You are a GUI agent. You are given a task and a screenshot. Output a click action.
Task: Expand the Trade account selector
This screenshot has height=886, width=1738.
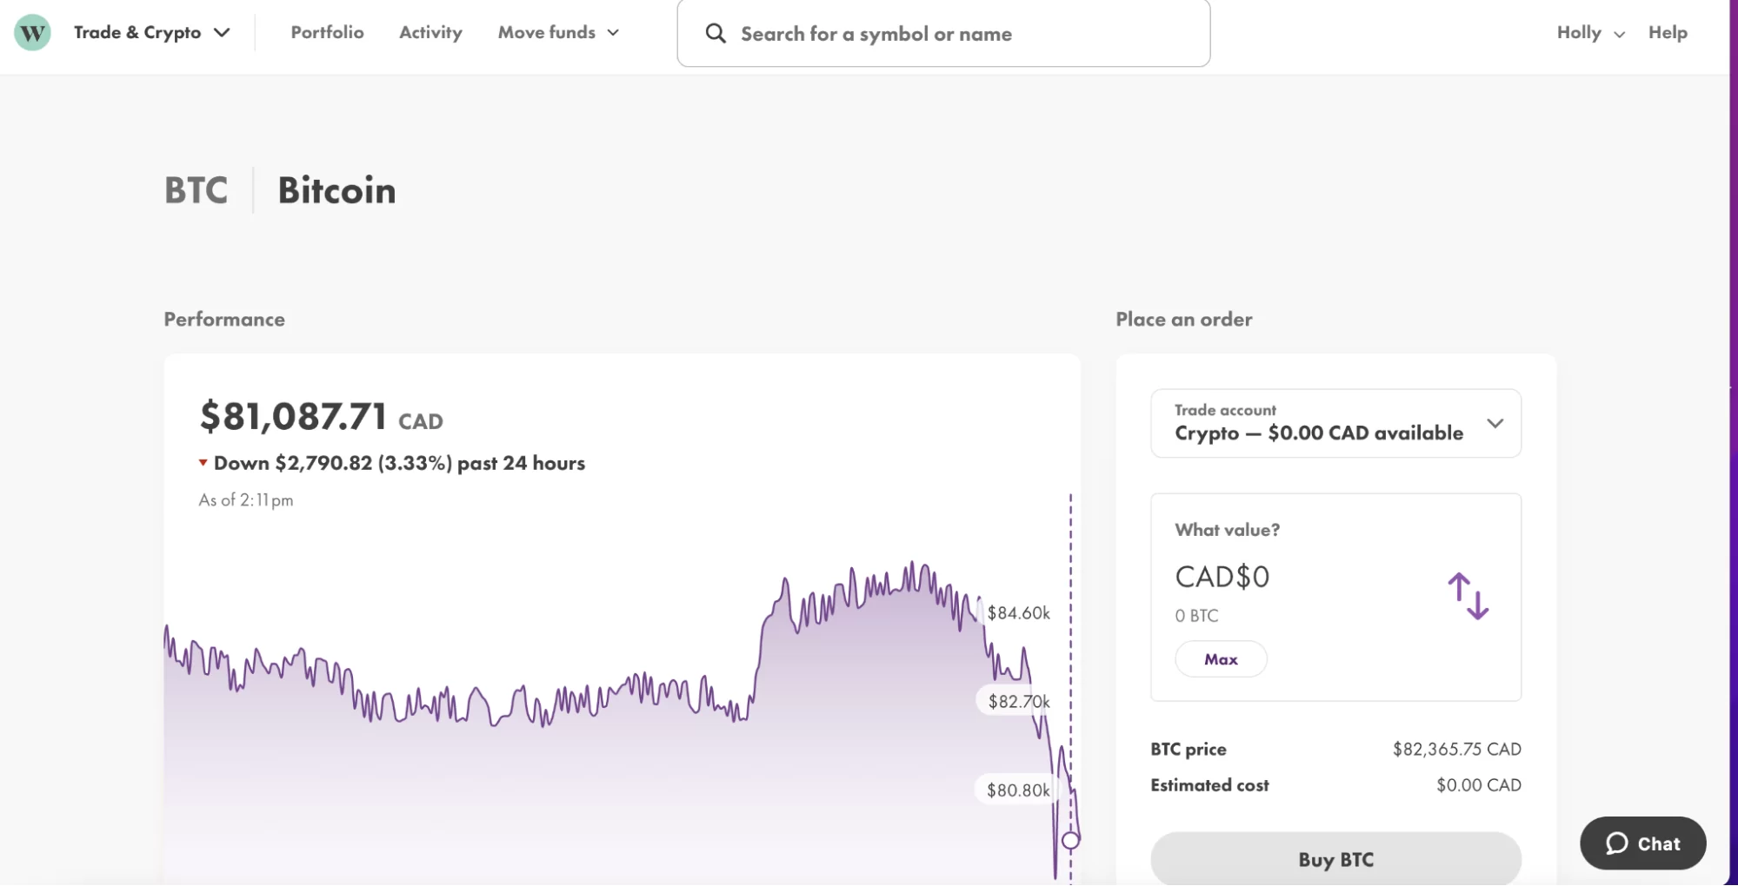[1335, 423]
